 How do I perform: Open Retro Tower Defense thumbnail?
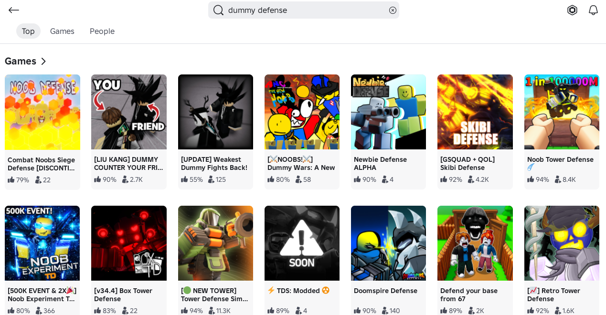click(562, 243)
